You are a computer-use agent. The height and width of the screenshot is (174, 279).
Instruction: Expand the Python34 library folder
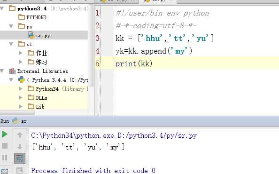tap(21, 88)
